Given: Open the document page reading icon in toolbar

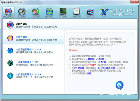Looking at the screenshot, I should tap(76, 11).
